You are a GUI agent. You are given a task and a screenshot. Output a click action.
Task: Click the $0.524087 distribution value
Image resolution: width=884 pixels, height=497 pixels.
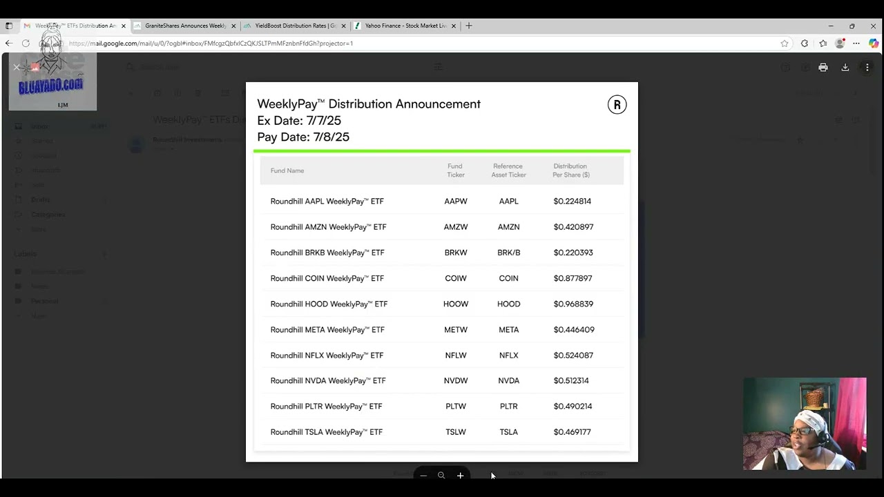coord(573,355)
